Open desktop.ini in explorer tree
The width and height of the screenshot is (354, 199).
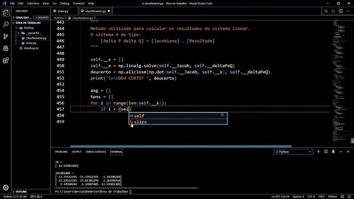pos(31,48)
